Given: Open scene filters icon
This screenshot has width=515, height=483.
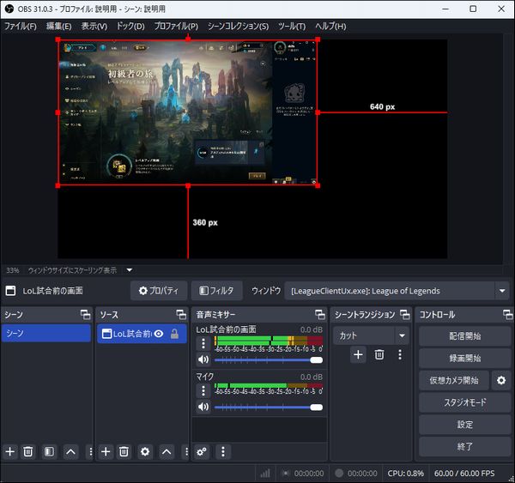Looking at the screenshot, I should tap(49, 452).
